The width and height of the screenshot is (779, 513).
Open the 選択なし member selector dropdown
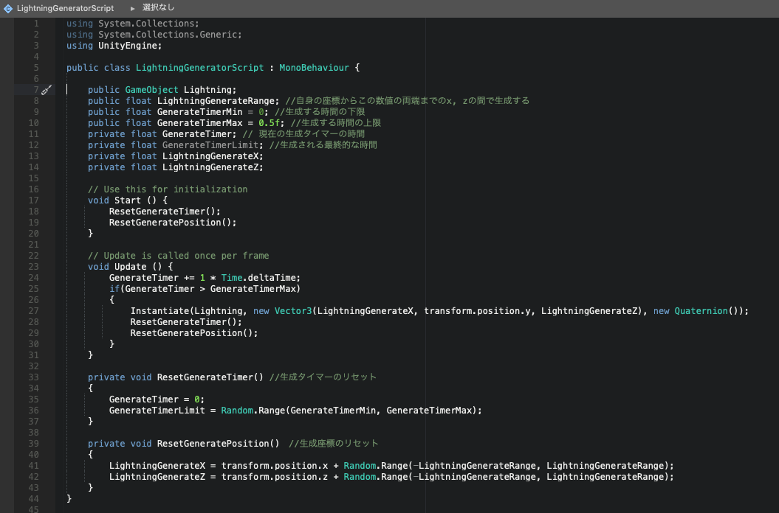(158, 8)
